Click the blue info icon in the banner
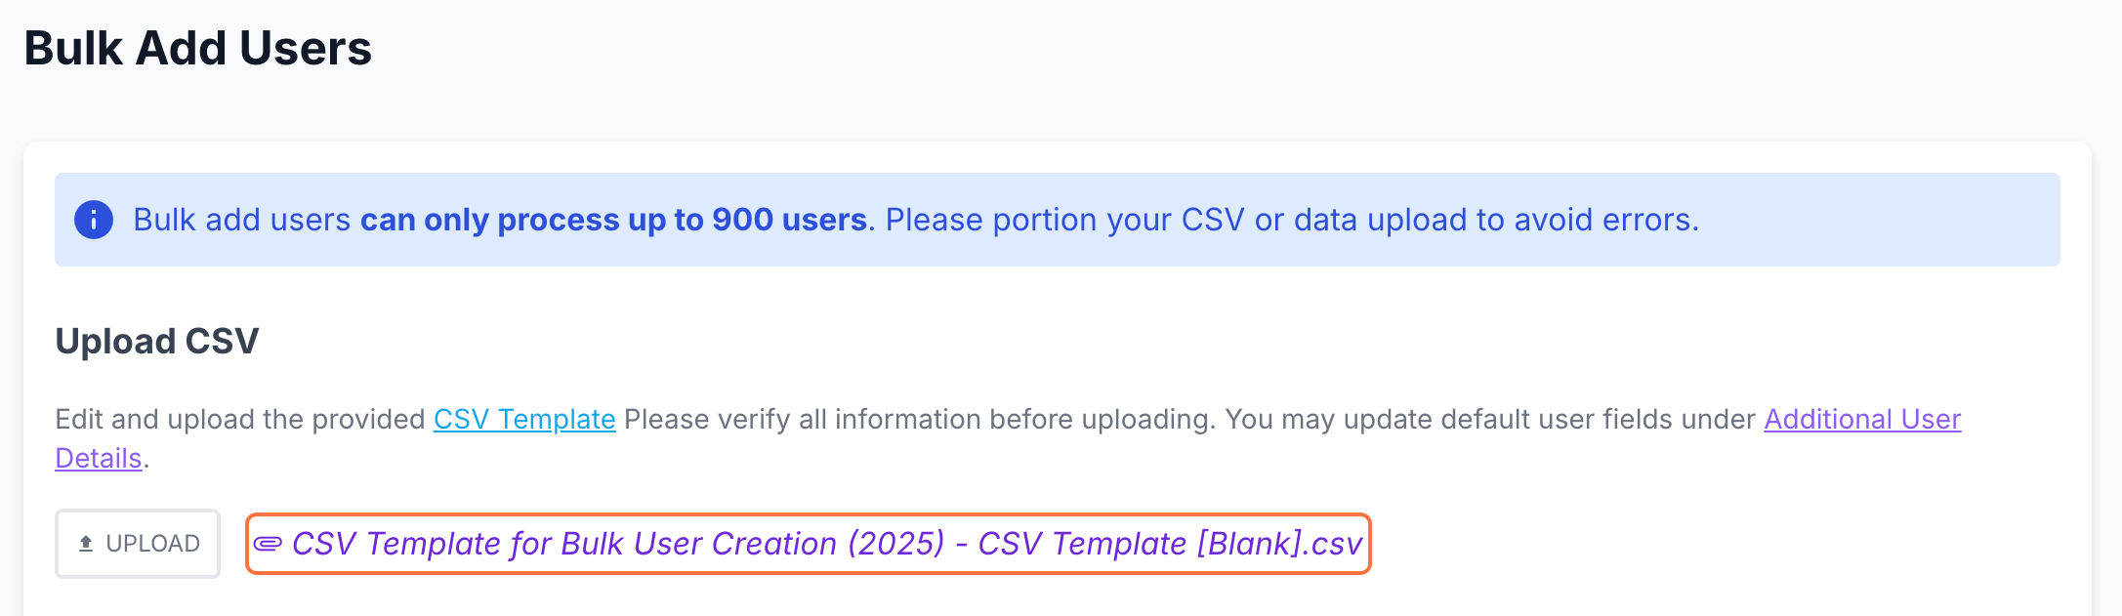 coord(94,220)
